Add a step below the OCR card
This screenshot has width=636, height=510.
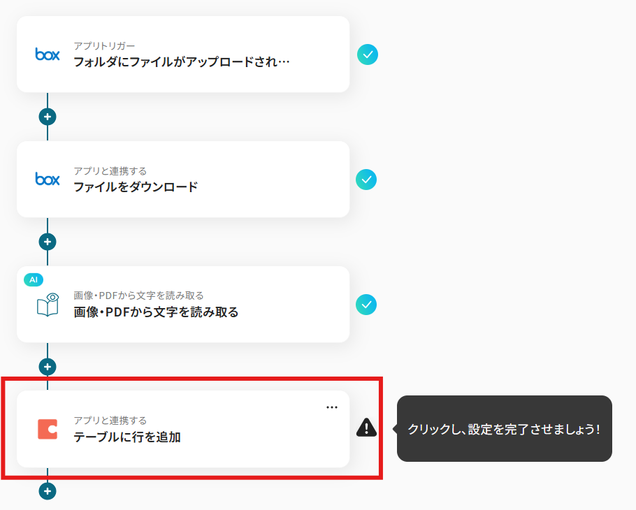coord(48,367)
